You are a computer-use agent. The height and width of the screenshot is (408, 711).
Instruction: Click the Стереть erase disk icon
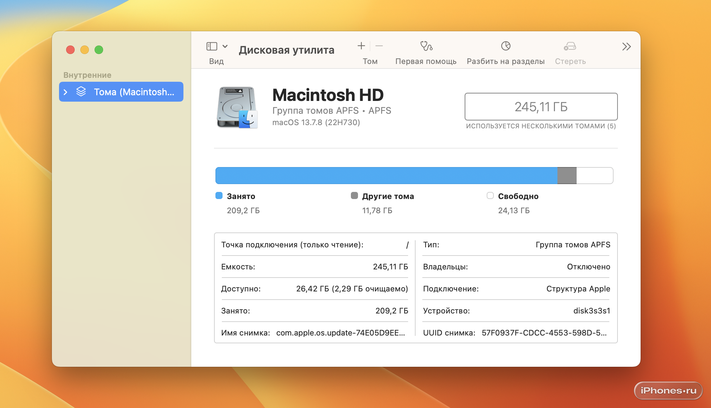pyautogui.click(x=570, y=46)
